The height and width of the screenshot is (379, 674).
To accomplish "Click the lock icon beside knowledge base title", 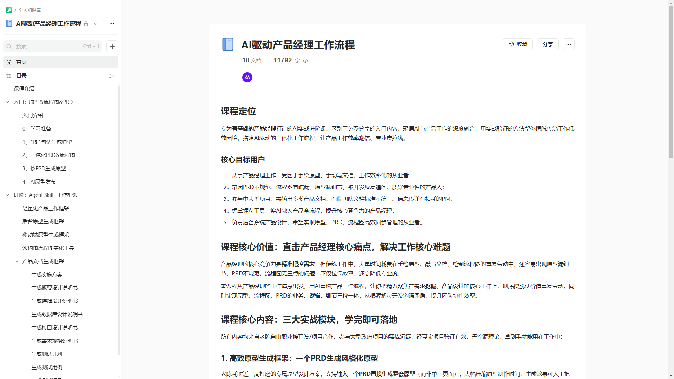I will click(x=86, y=24).
